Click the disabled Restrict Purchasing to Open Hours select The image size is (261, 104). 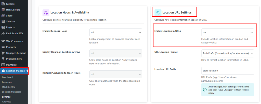[116, 74]
